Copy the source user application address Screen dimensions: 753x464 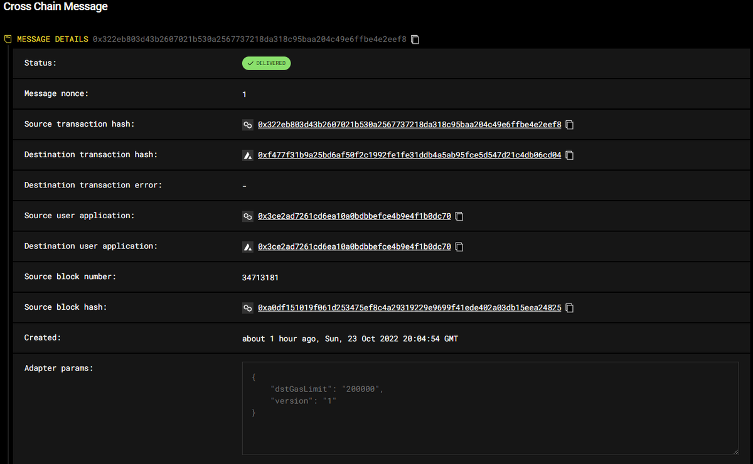459,216
